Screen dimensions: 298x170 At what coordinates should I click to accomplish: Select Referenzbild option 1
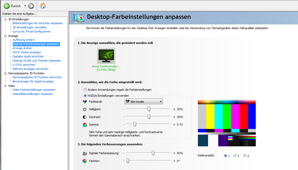point(226,156)
